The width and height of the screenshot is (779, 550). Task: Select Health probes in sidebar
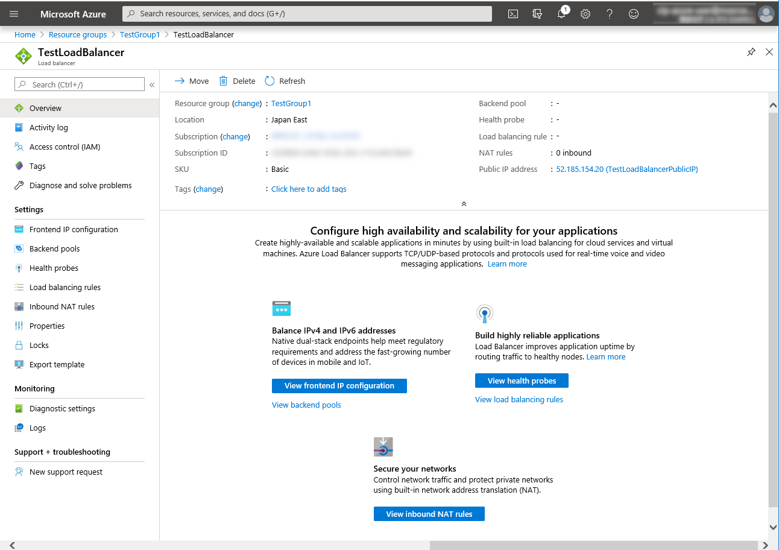[x=54, y=268]
